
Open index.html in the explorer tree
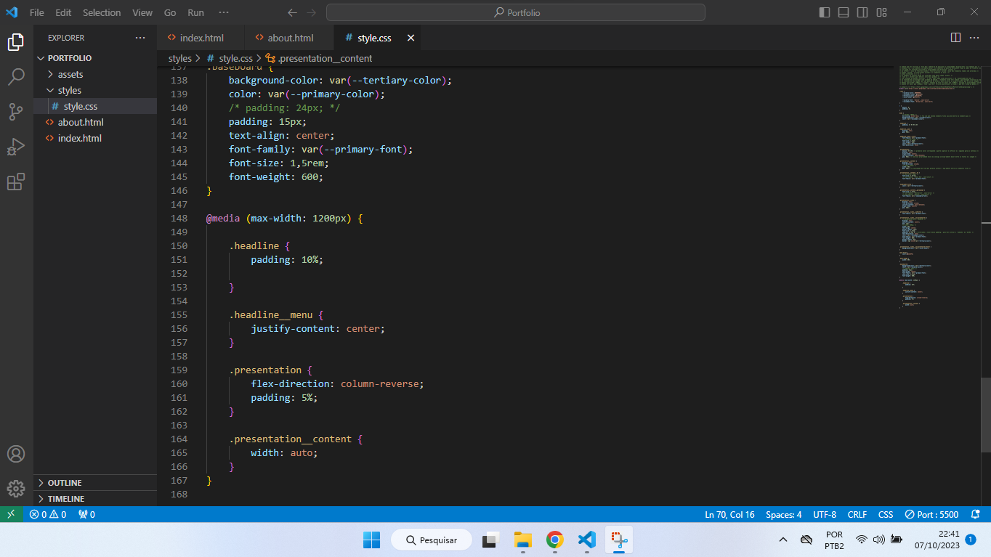pos(95,138)
